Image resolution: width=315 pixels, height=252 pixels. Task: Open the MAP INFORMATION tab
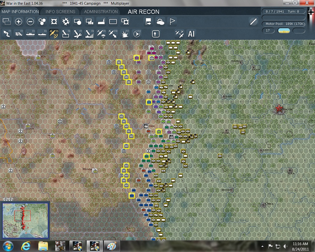point(20,12)
